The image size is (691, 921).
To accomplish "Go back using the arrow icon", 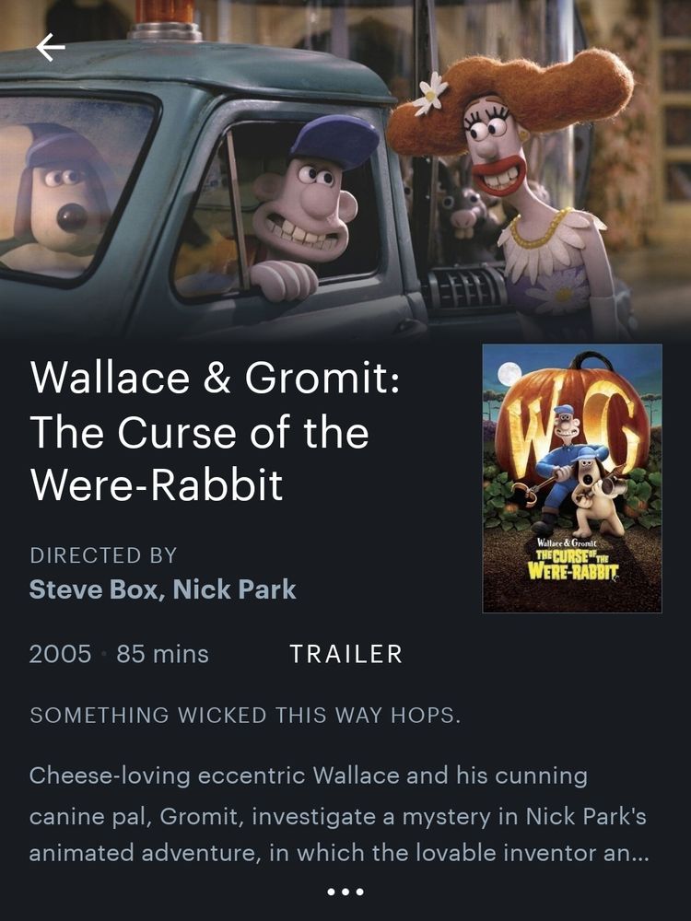I will pyautogui.click(x=51, y=48).
